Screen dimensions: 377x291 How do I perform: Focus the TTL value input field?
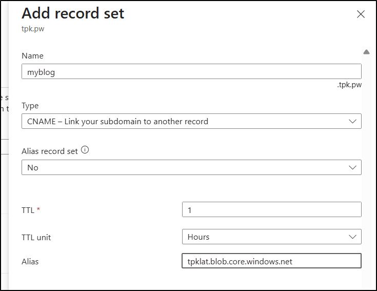pos(271,209)
